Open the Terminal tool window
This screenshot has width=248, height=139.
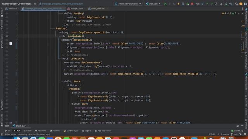55,131
